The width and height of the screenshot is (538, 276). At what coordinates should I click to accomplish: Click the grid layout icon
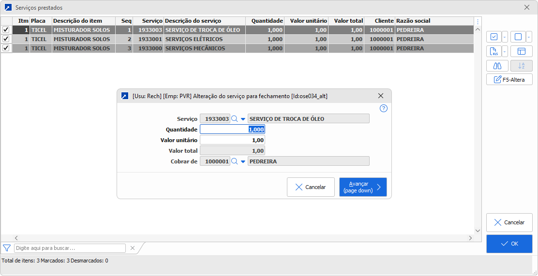click(521, 51)
